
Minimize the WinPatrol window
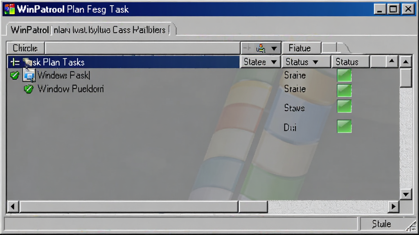click(x=379, y=9)
